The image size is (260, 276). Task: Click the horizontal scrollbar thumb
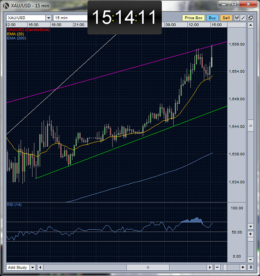(148, 267)
